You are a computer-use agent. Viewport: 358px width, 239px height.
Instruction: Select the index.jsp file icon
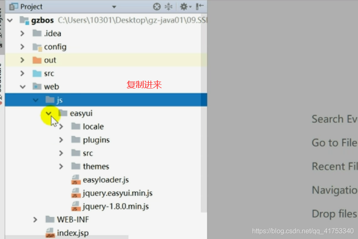tap(50, 233)
